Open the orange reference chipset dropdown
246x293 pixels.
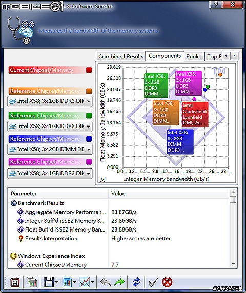pos(50,101)
